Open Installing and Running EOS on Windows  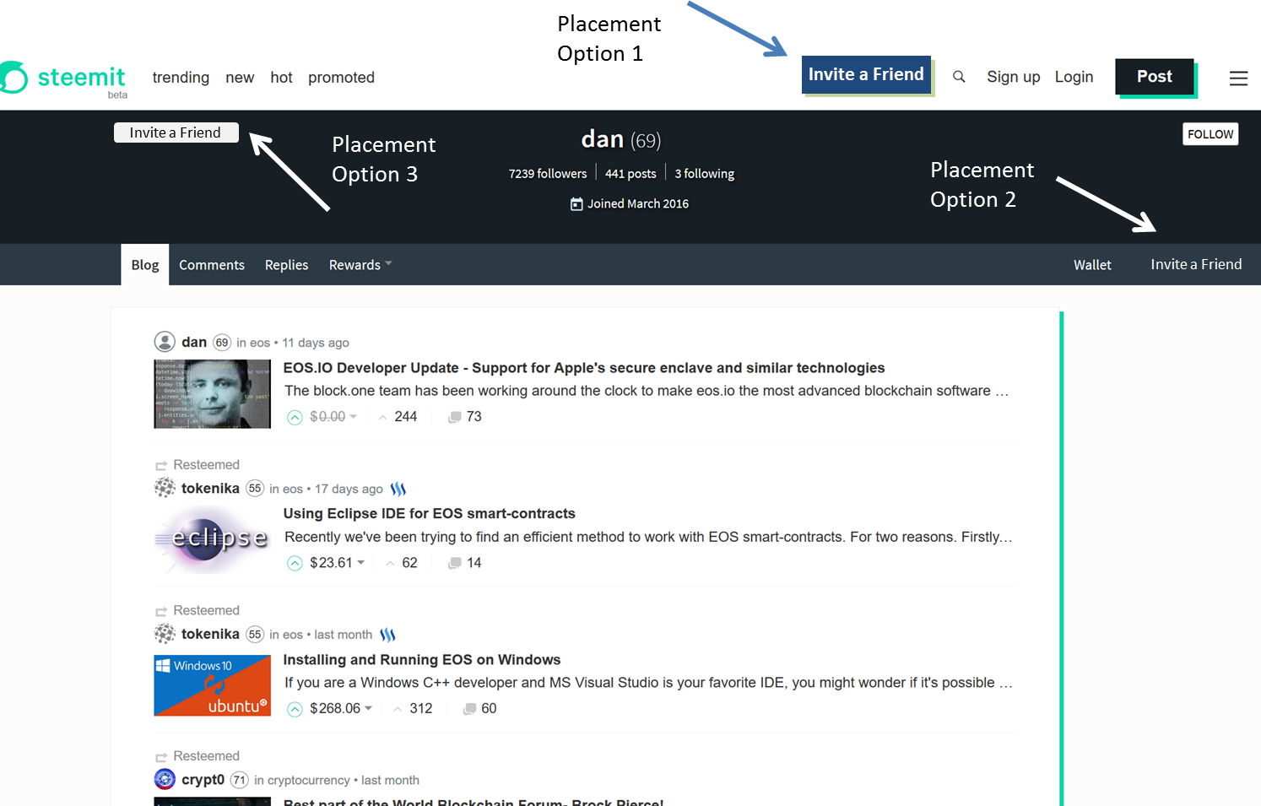coord(422,660)
